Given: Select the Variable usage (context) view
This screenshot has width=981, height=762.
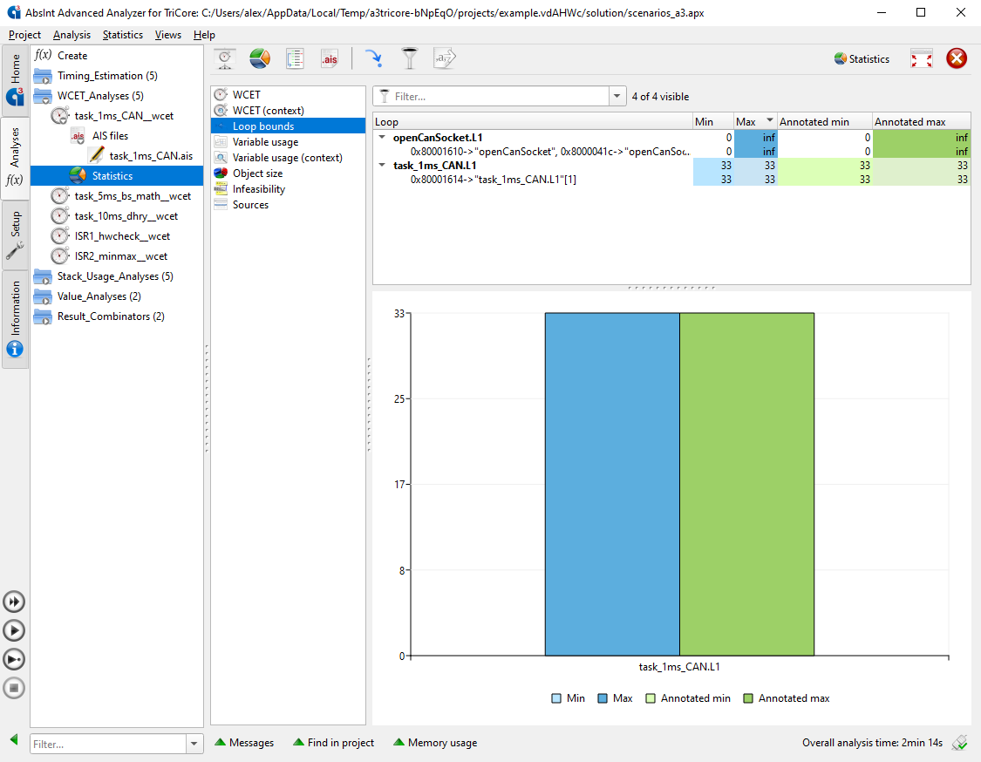Looking at the screenshot, I should [x=288, y=158].
